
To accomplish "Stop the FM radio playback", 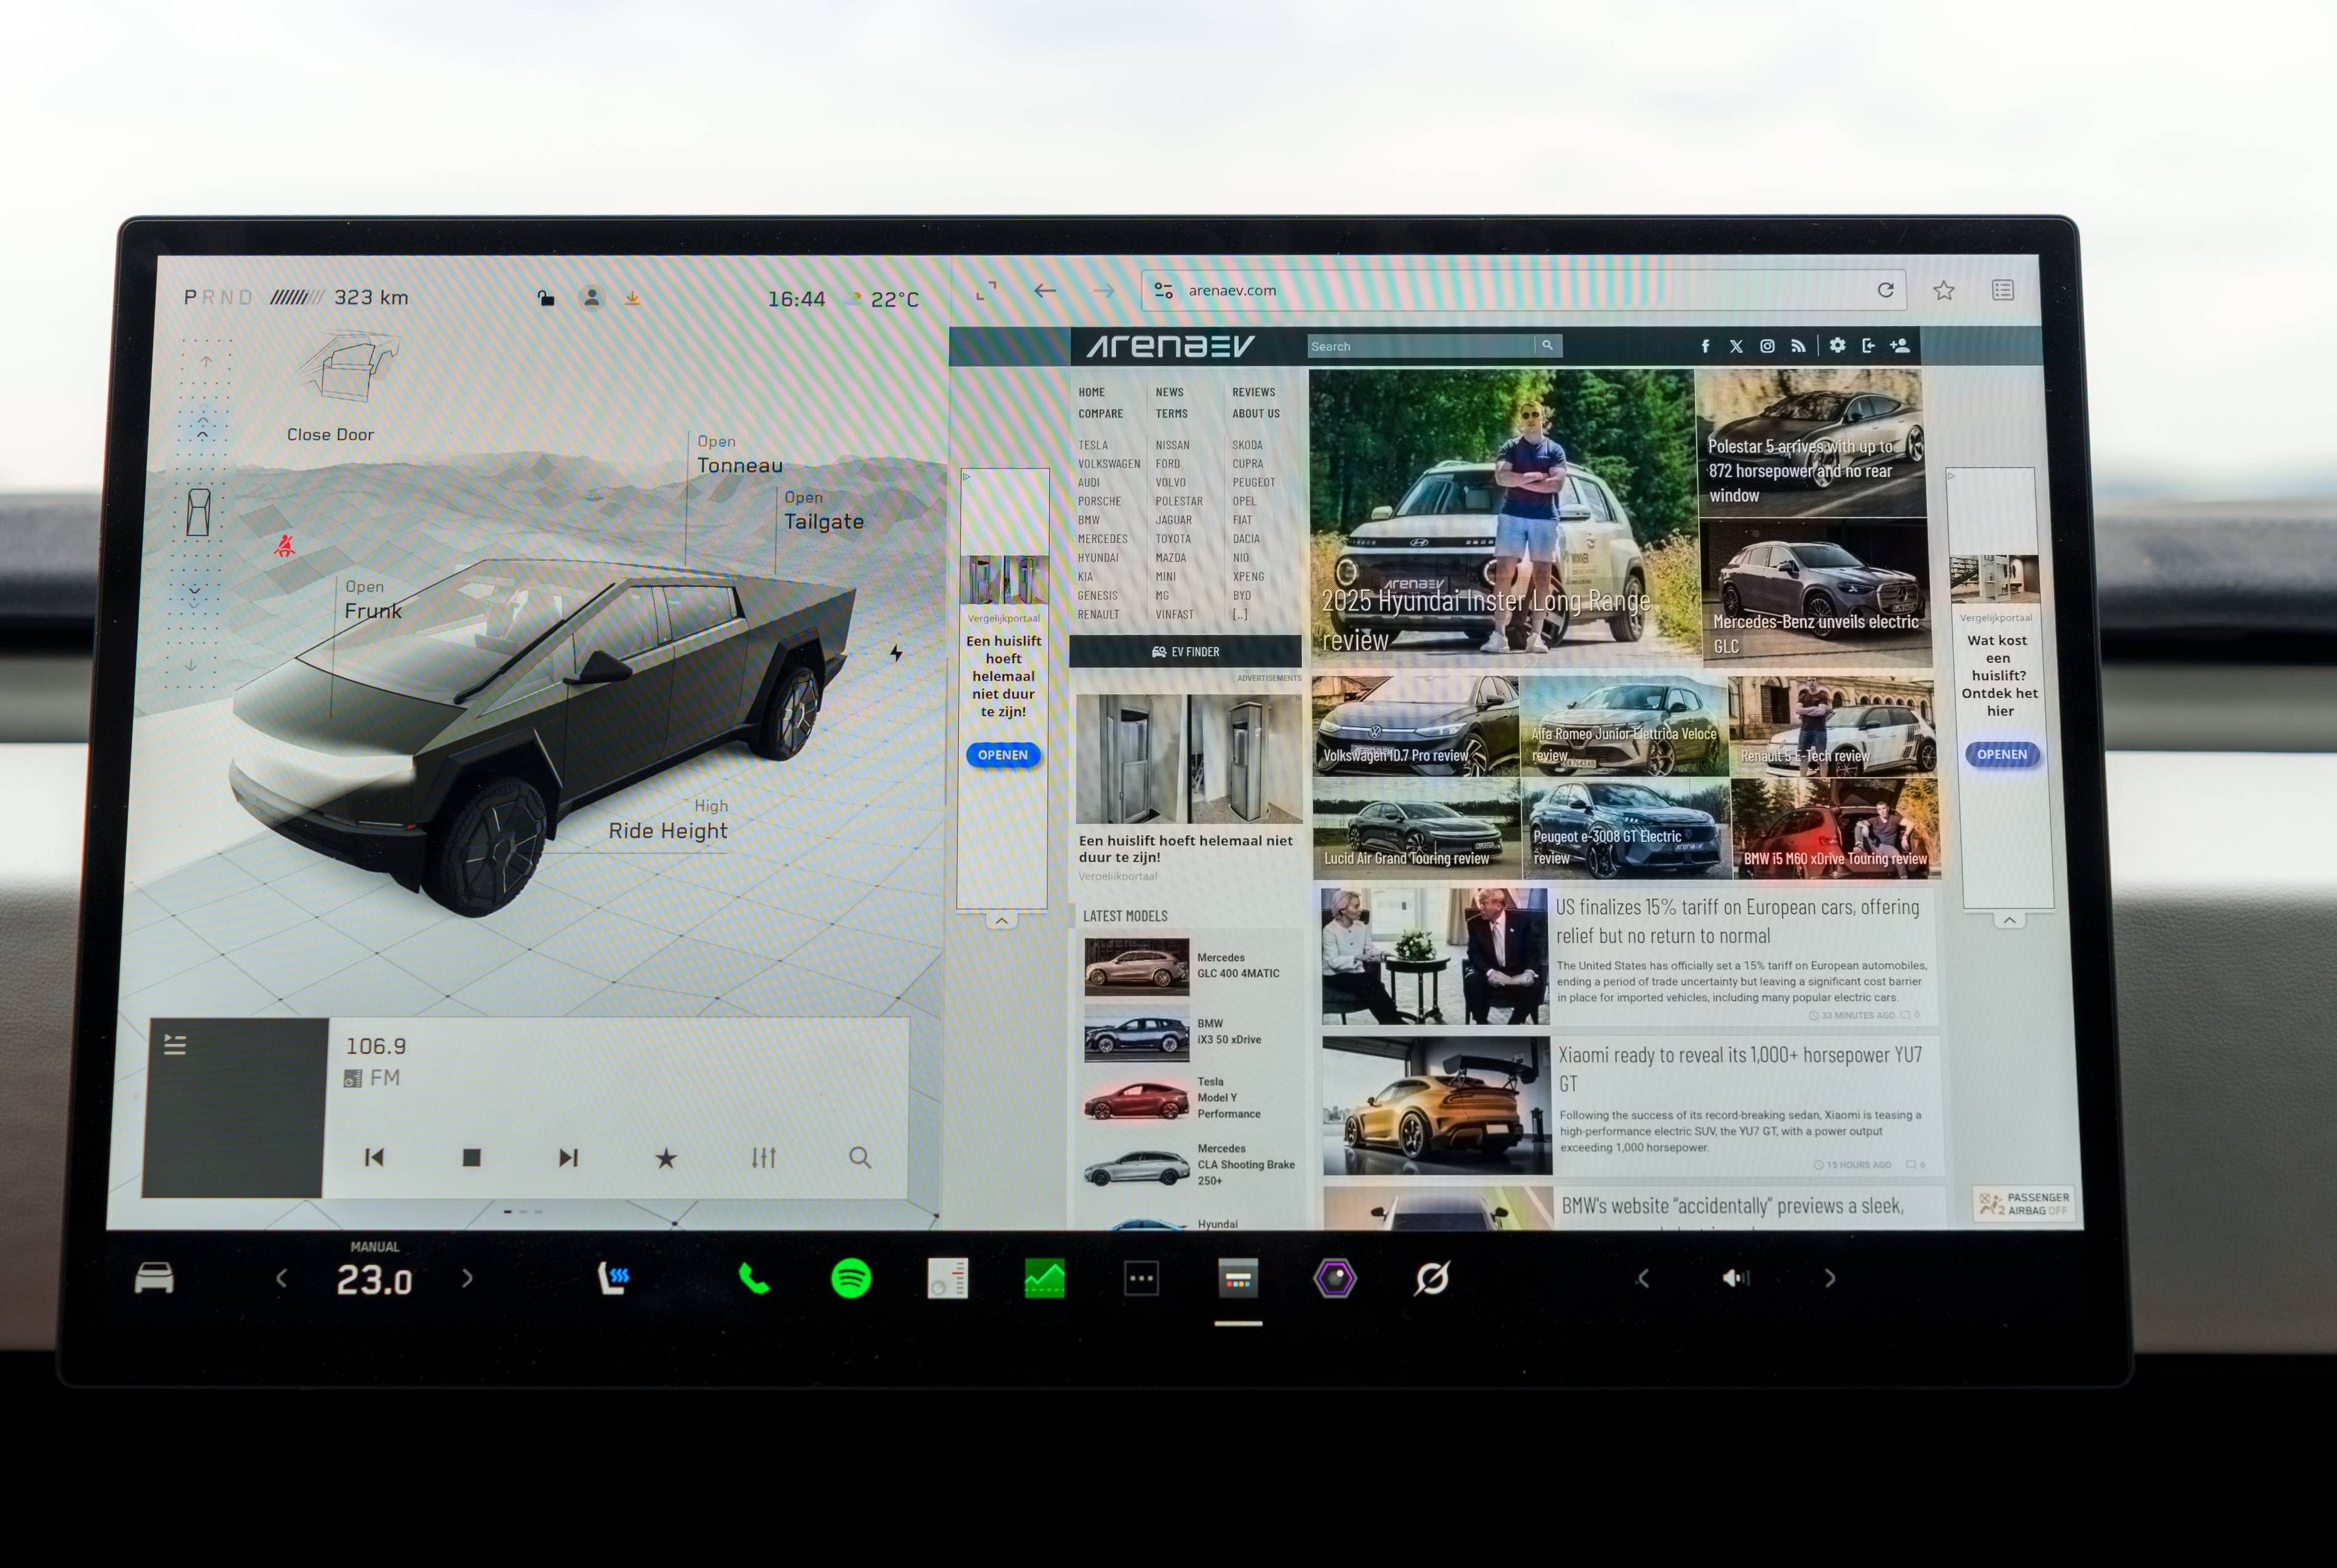I will click(472, 1158).
